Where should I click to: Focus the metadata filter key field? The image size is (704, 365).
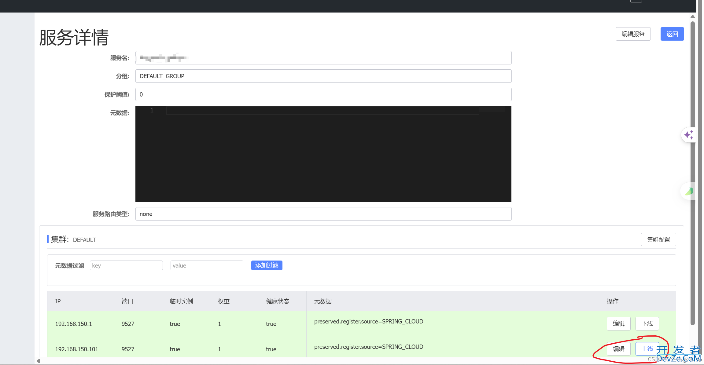point(126,265)
